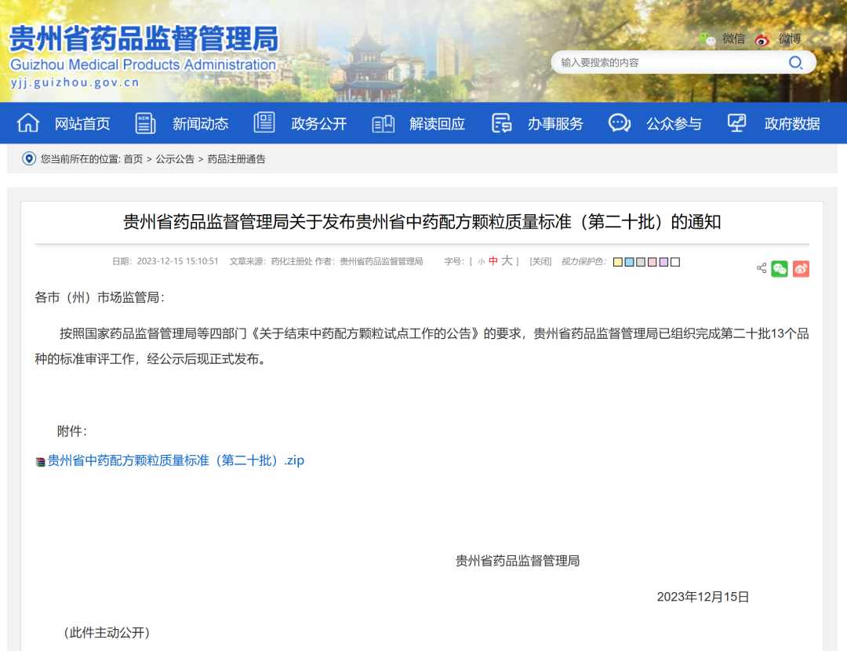Viewport: 847px width, 651px height.
Task: Share article via green WeChat button
Action: point(780,268)
